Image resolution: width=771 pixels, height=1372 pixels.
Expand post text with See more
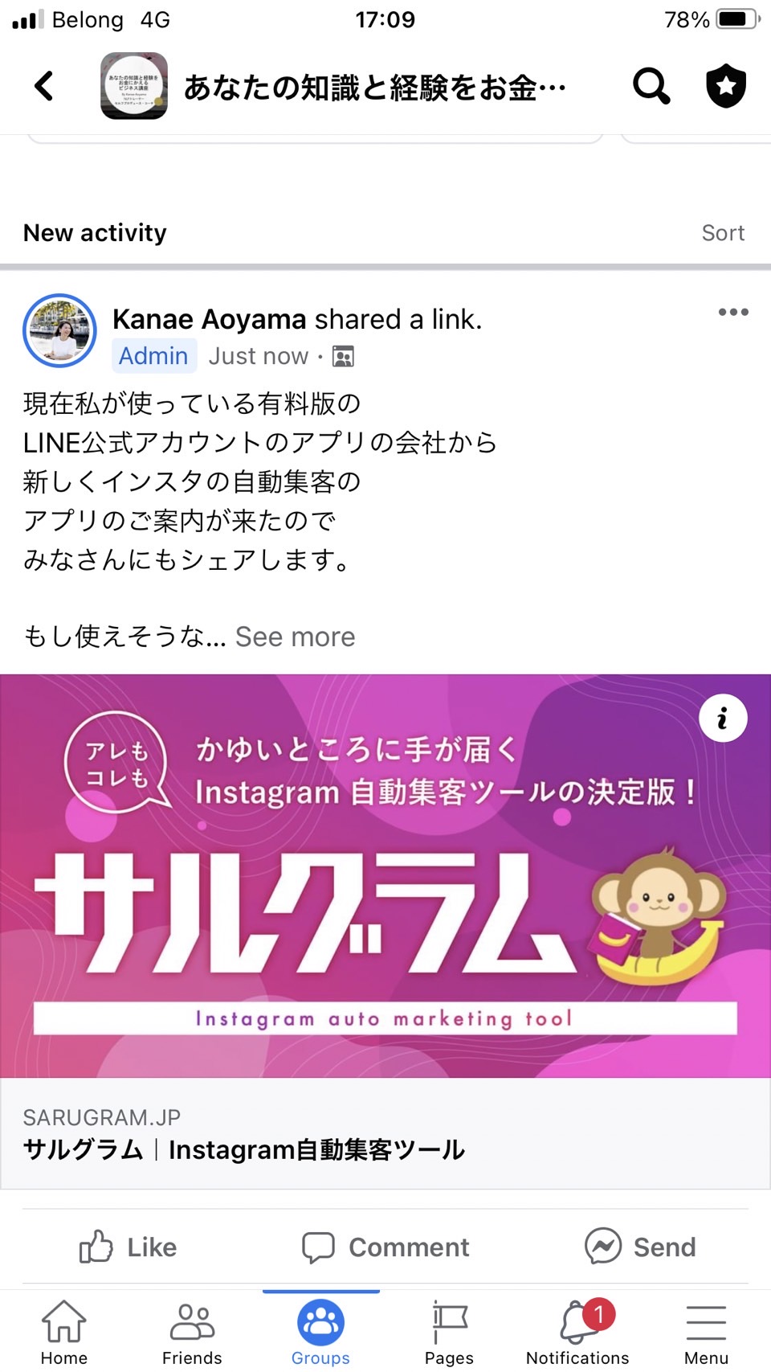[295, 637]
